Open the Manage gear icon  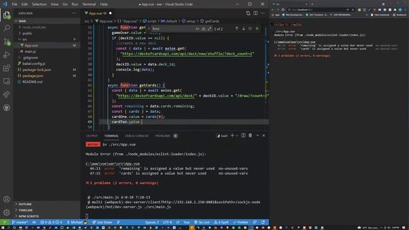click(x=6, y=212)
